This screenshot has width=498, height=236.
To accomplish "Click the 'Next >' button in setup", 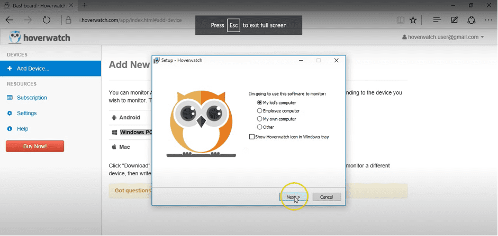I will [294, 197].
